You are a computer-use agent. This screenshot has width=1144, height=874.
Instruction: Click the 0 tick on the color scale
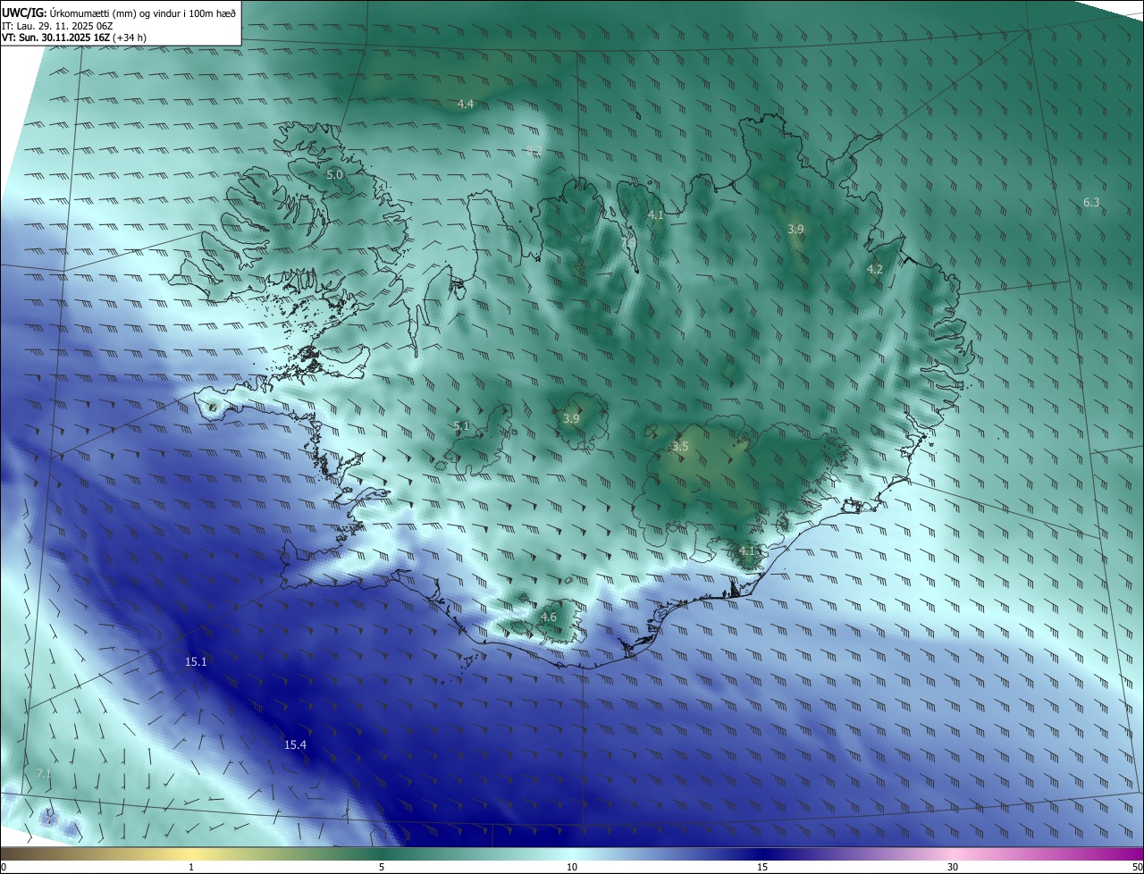click(x=4, y=868)
